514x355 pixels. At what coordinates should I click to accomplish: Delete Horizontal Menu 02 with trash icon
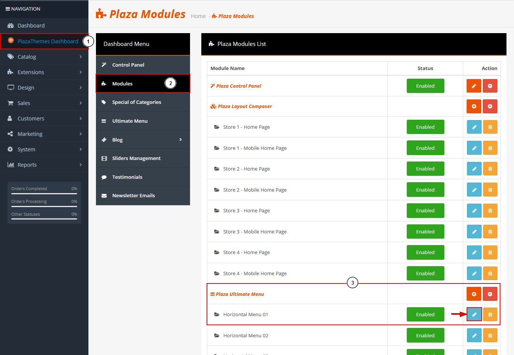tap(490, 335)
